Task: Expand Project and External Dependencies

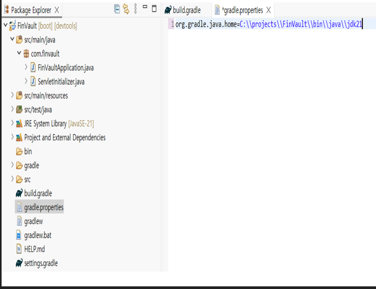Action: coord(12,137)
